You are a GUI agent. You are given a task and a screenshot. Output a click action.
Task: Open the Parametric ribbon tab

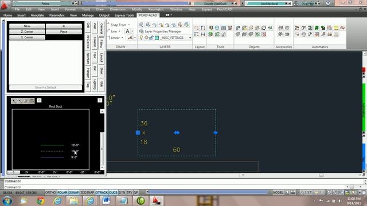click(57, 15)
